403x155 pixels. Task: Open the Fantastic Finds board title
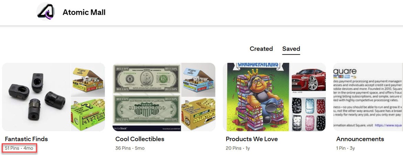click(x=26, y=139)
